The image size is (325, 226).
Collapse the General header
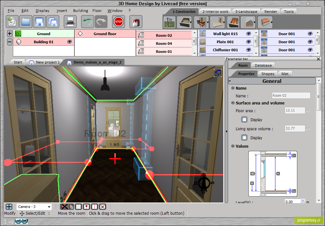pyautogui.click(x=272, y=81)
